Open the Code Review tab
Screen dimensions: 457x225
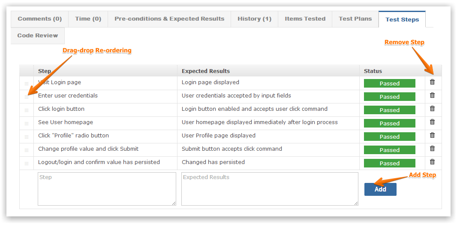click(38, 36)
